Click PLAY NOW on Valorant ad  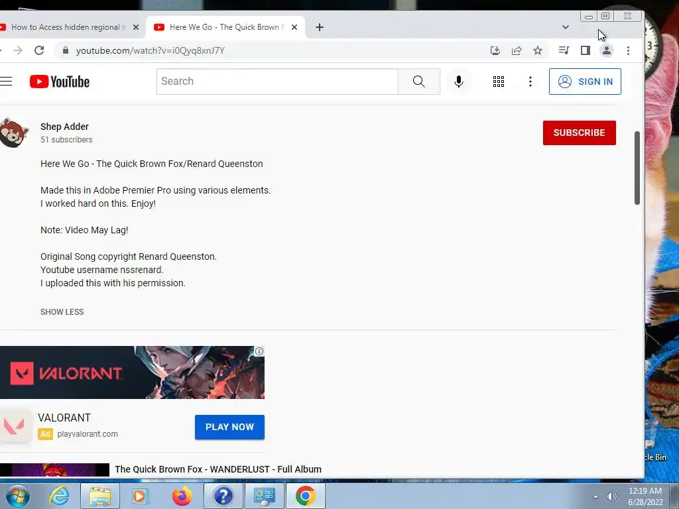coord(229,427)
